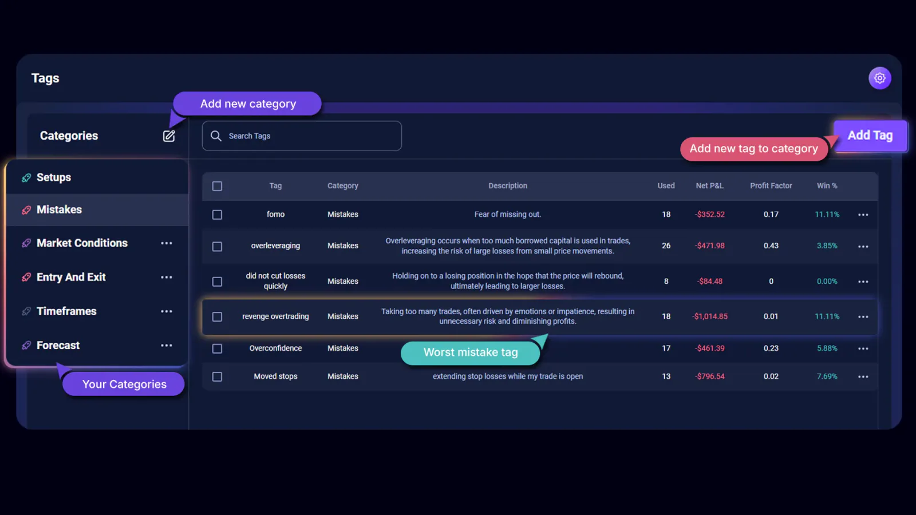The height and width of the screenshot is (515, 916).
Task: Select the Forecast category
Action: tap(97, 345)
